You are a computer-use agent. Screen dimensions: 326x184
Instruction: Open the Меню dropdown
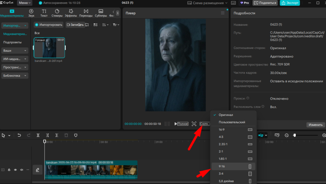tap(25, 3)
